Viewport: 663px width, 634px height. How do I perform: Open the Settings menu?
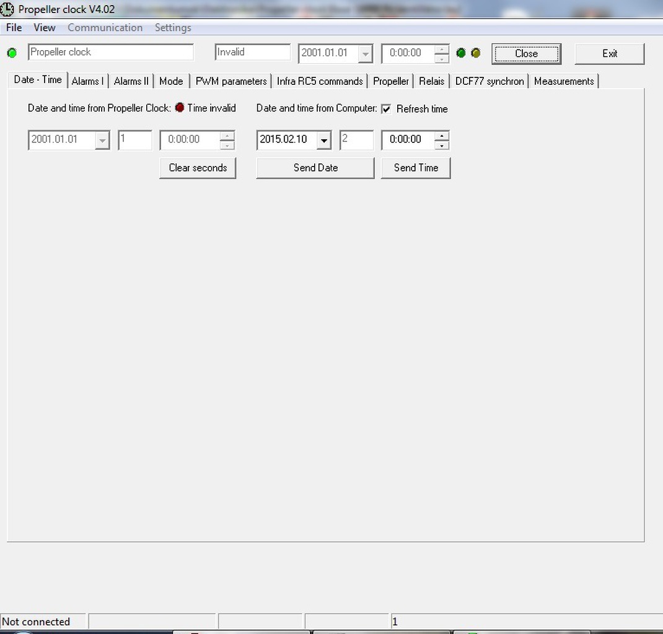click(x=173, y=27)
